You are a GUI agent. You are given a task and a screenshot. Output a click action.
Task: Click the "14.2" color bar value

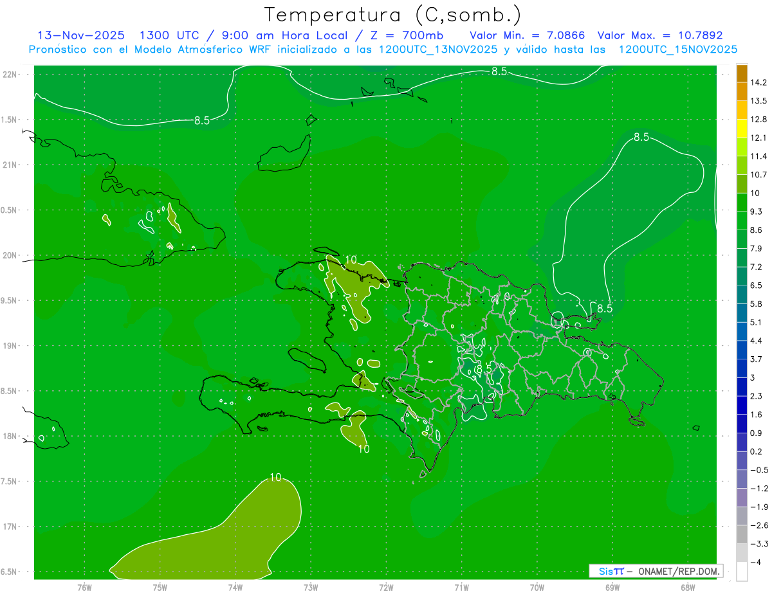[759, 82]
